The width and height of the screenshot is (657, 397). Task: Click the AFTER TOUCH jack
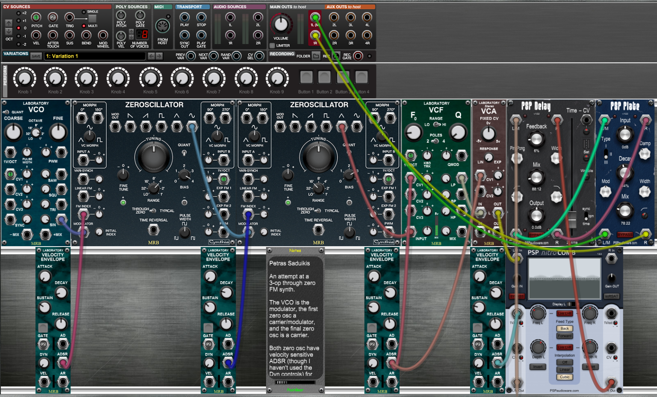click(x=53, y=35)
